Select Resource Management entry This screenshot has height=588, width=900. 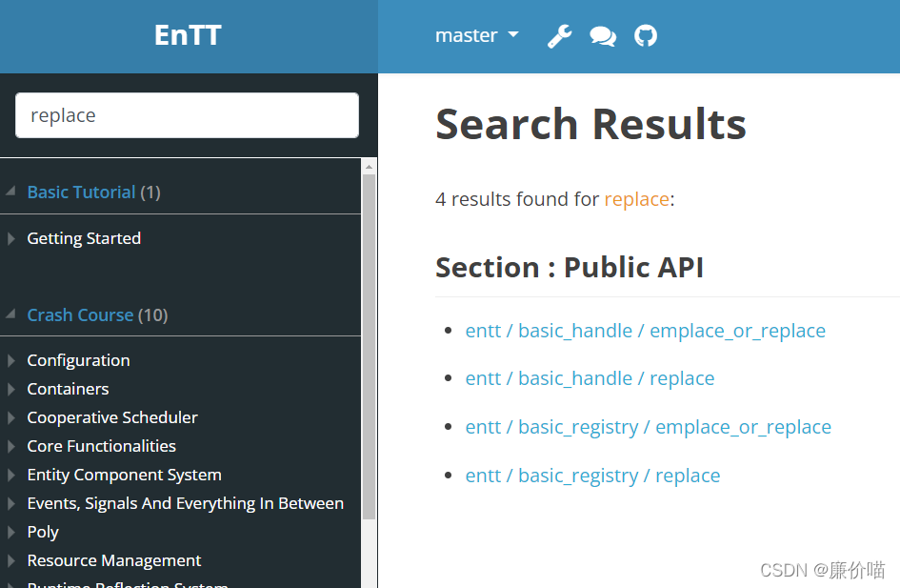[x=113, y=560]
